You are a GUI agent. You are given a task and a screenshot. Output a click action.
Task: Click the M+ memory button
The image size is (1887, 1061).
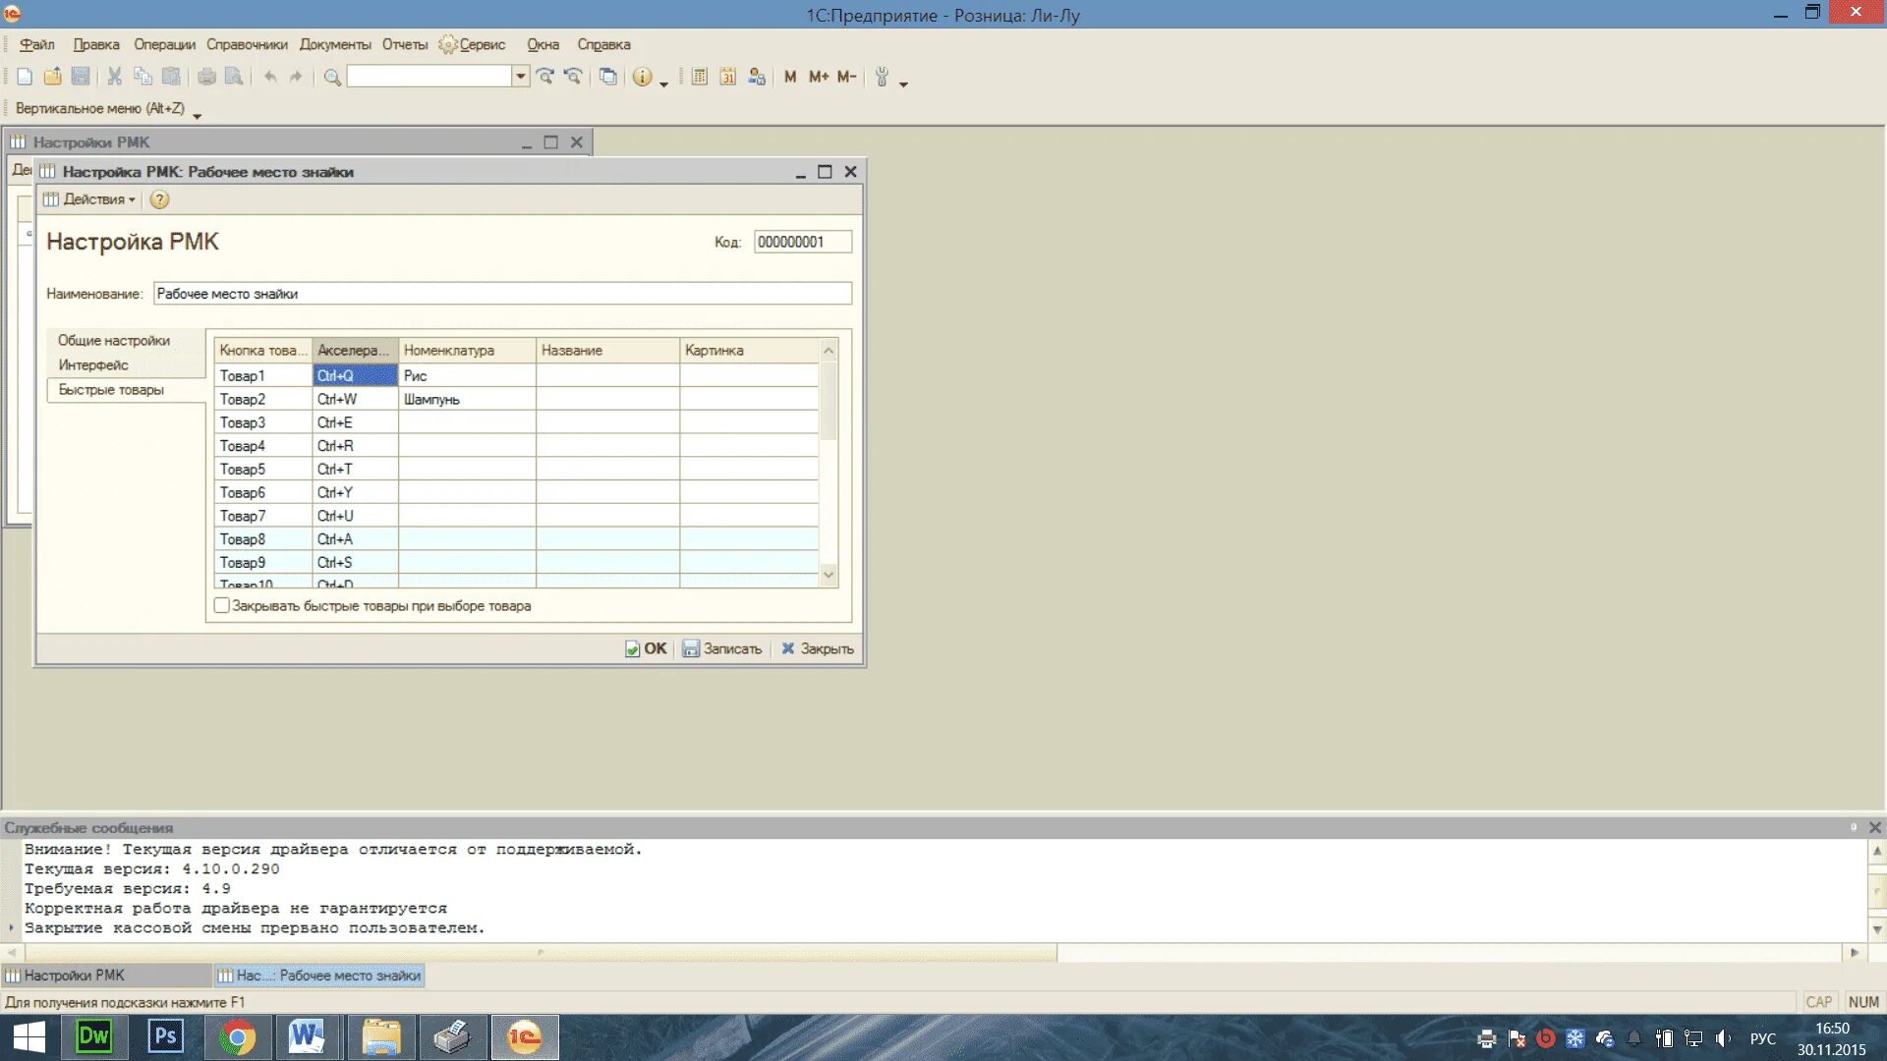point(819,77)
